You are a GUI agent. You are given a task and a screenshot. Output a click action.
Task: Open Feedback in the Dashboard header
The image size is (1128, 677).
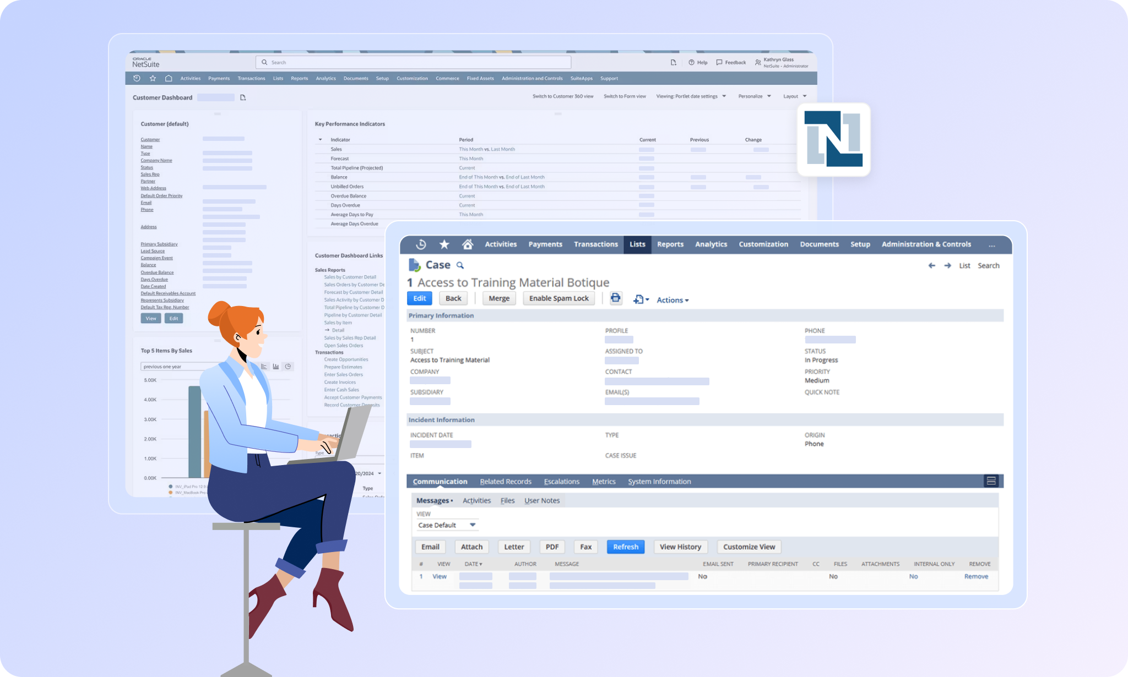pyautogui.click(x=731, y=63)
